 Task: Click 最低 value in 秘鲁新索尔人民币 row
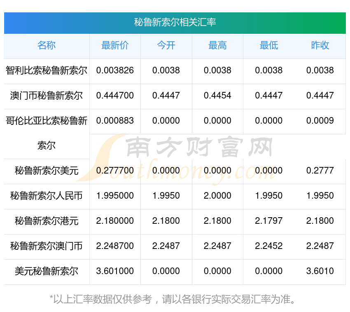(x=269, y=196)
